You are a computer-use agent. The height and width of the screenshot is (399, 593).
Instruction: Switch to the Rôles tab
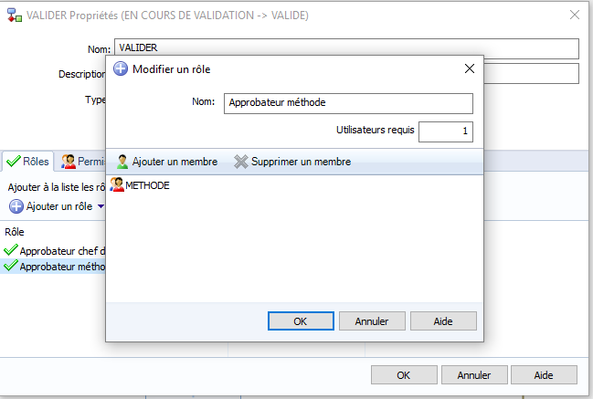[x=28, y=162]
